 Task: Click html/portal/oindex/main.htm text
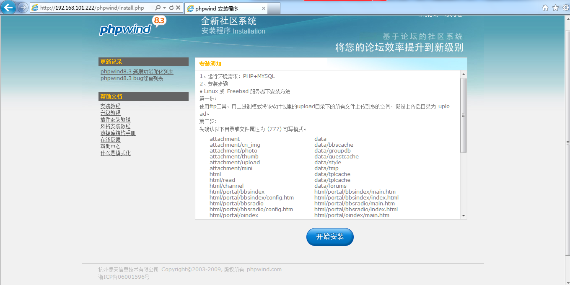point(352,215)
